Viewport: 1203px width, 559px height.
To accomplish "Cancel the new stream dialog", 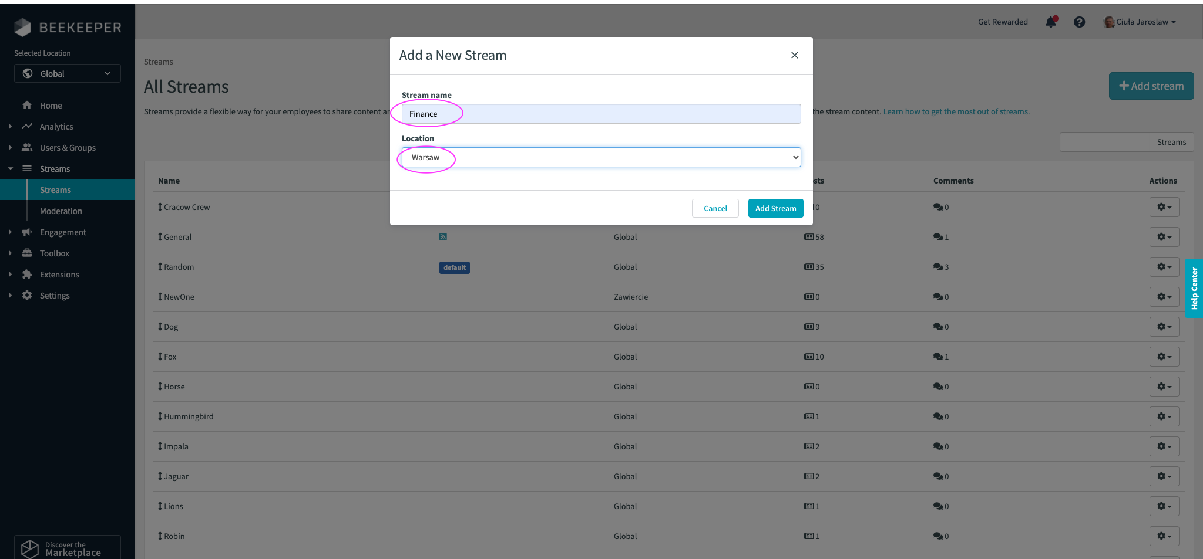I will click(x=715, y=208).
